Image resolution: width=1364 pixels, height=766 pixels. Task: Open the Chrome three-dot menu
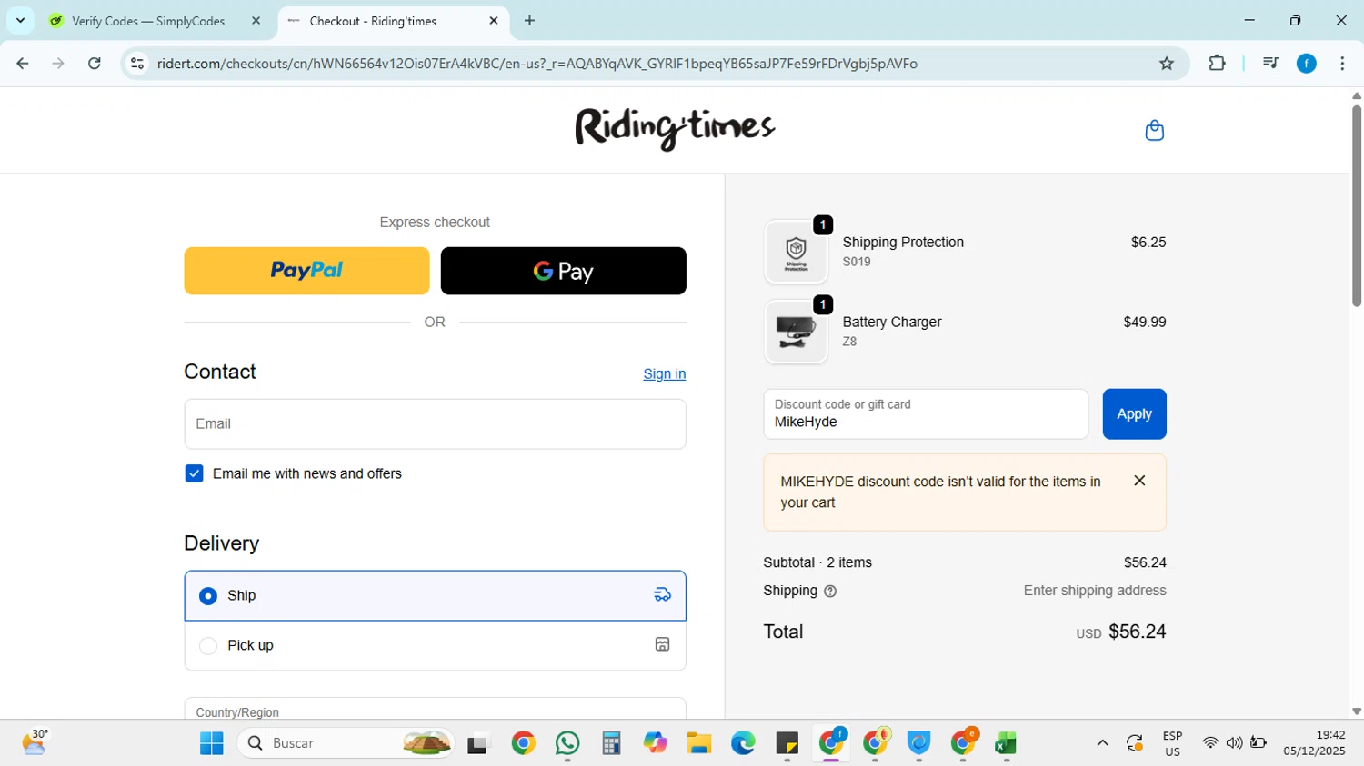pos(1342,64)
